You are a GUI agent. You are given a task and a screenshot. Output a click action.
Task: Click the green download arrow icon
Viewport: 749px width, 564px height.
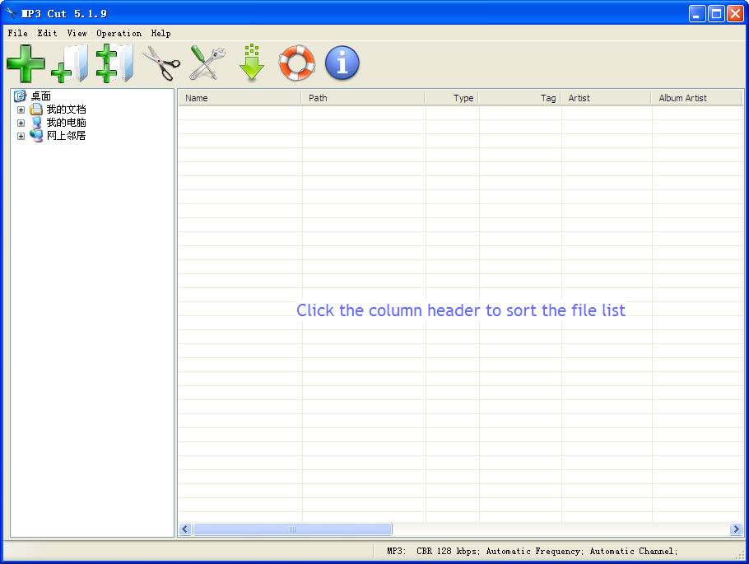point(252,62)
